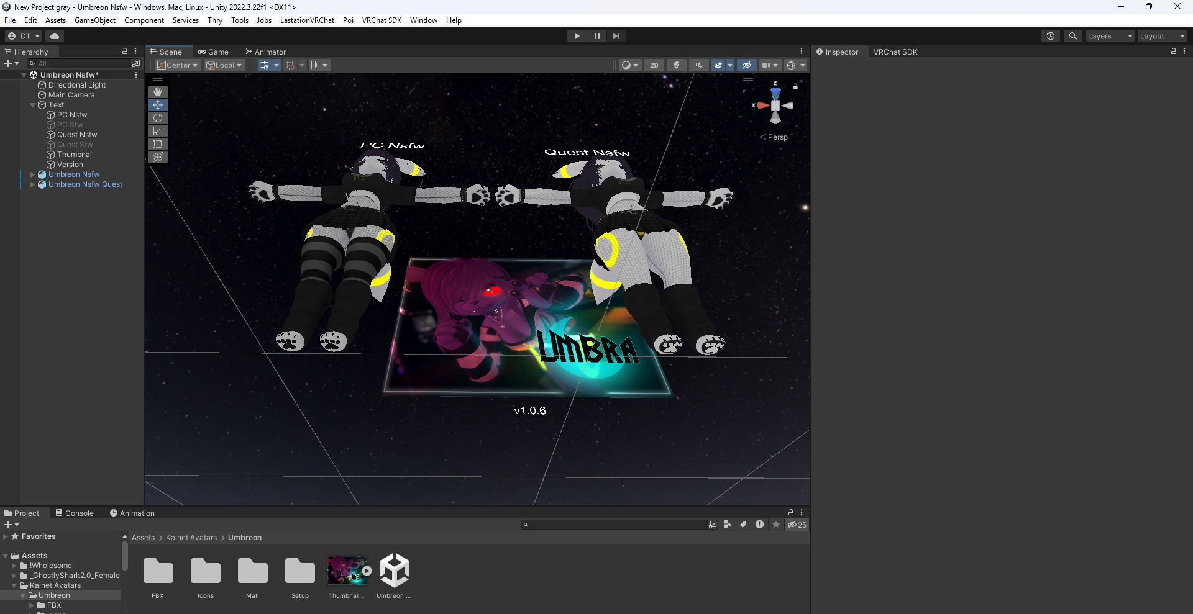Expand Umbreon Nsfw prefab in hierarchy

pyautogui.click(x=33, y=174)
